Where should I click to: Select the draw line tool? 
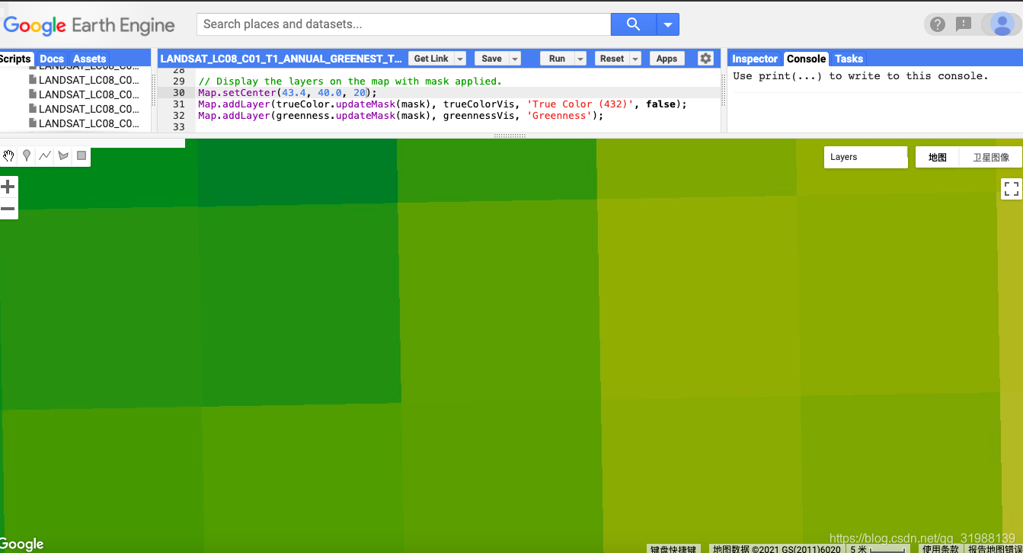[x=45, y=156]
